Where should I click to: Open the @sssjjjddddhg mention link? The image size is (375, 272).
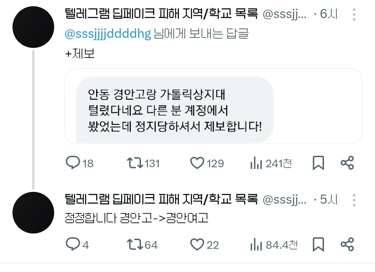pos(108,34)
